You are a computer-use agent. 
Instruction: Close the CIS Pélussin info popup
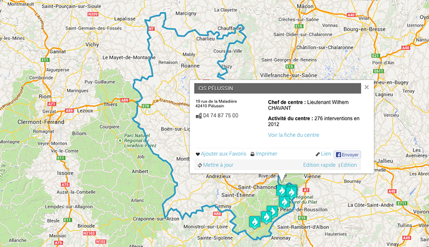click(367, 87)
